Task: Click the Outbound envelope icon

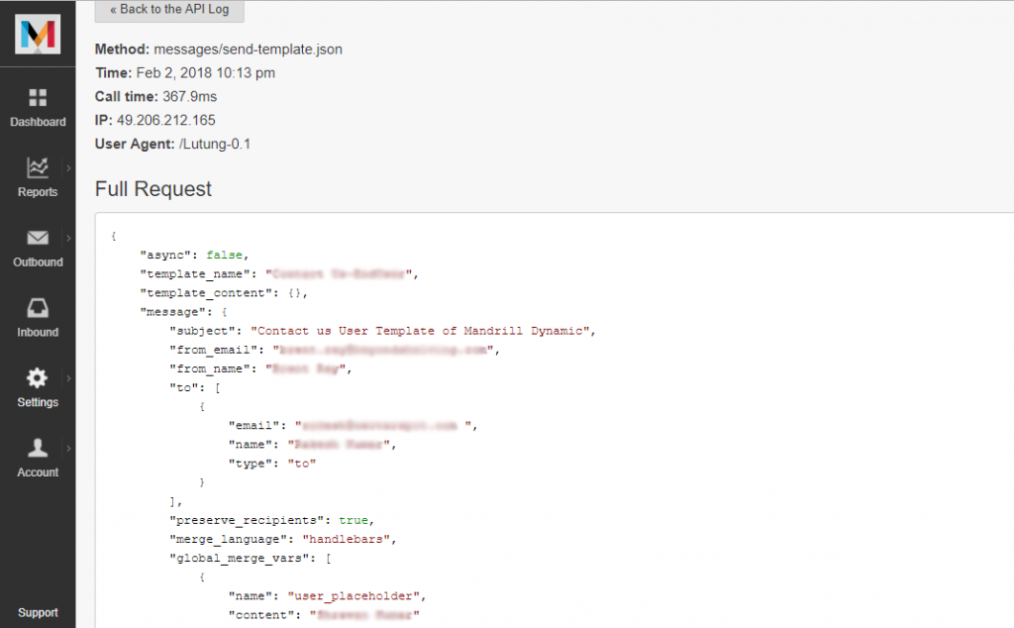Action: (38, 238)
